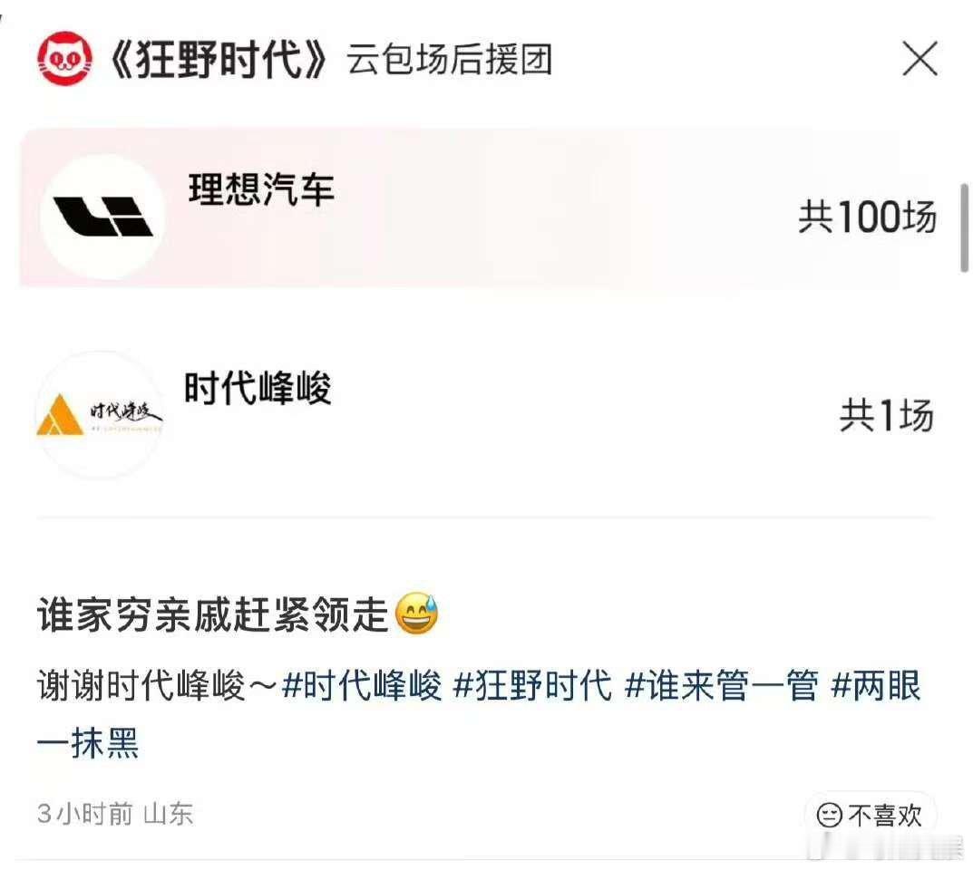Open the 时代峰峻 logo avatar

click(x=99, y=415)
